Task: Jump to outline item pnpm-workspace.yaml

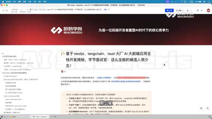Action: tap(13, 99)
